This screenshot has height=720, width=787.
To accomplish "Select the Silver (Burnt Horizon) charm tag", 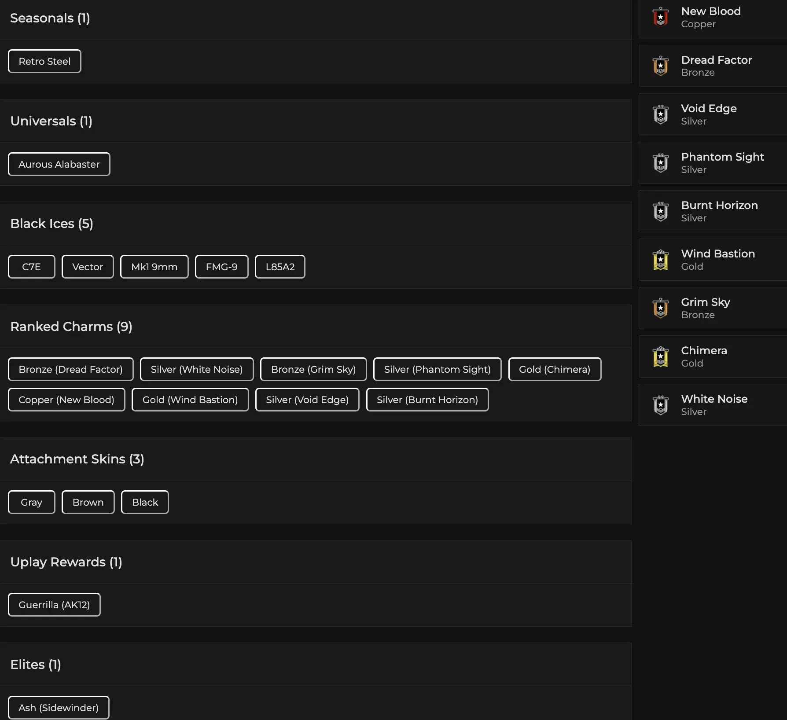I will pyautogui.click(x=427, y=400).
